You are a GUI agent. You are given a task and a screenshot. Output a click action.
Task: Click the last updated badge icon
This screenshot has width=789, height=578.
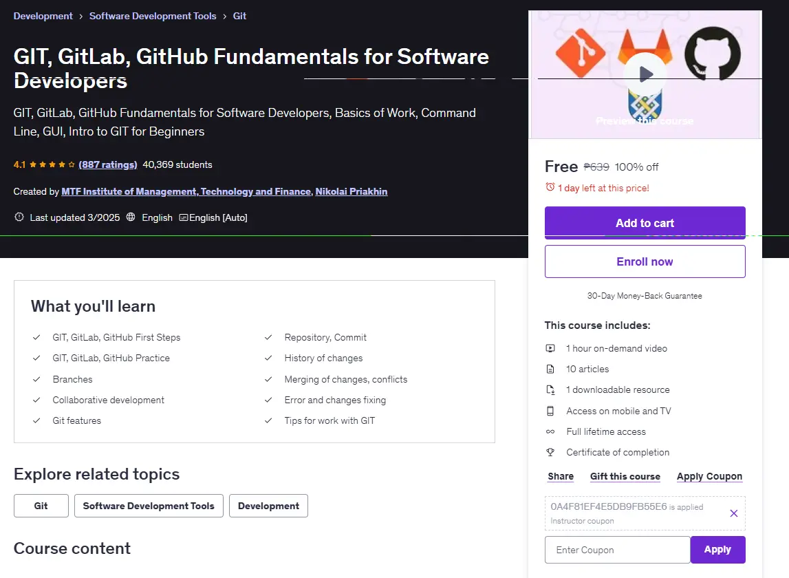pos(19,217)
